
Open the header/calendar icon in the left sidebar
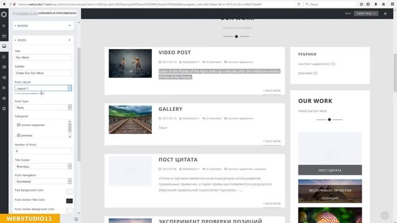coord(4,36)
